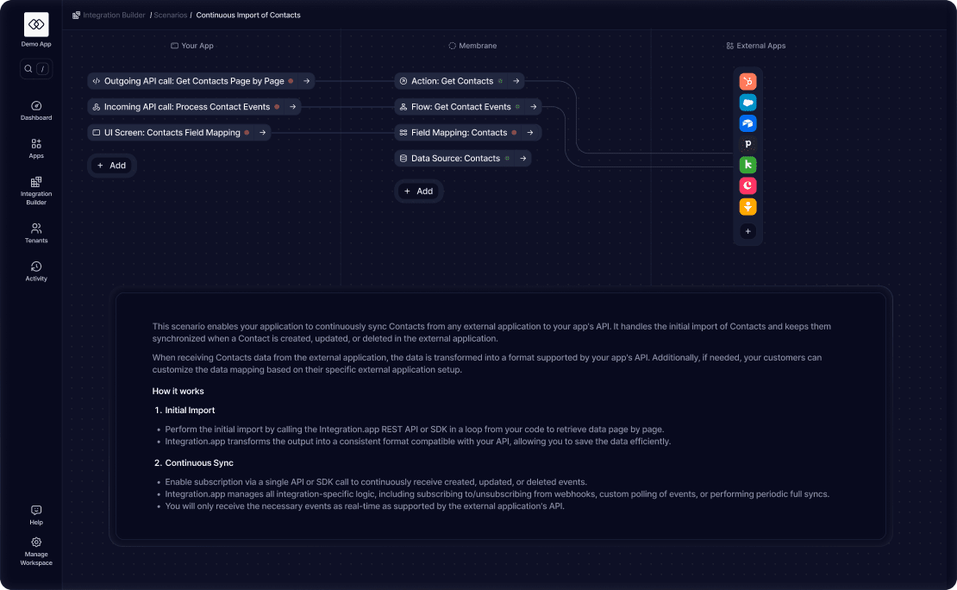The image size is (957, 590).
Task: Add a new external app with plus
Action: [x=747, y=231]
